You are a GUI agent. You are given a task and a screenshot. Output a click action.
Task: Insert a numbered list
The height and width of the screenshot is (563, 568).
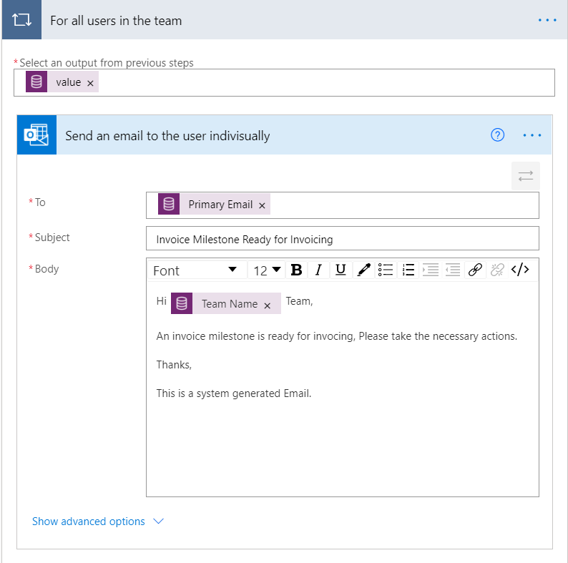pos(408,270)
